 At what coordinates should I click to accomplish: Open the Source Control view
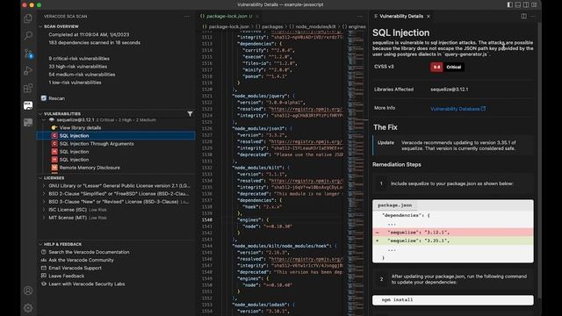pos(28,54)
